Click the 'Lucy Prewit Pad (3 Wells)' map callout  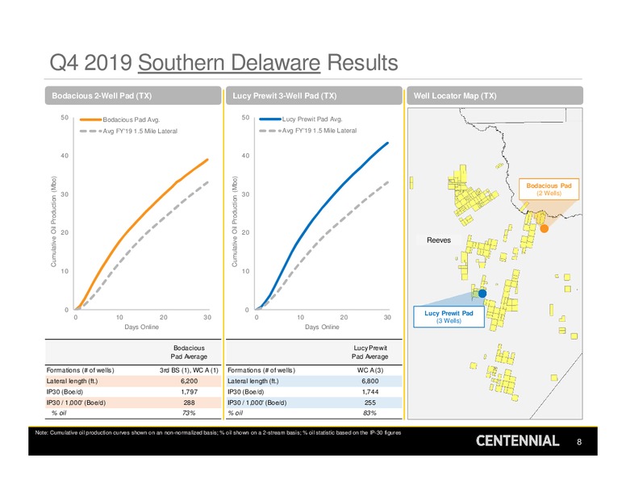449,317
